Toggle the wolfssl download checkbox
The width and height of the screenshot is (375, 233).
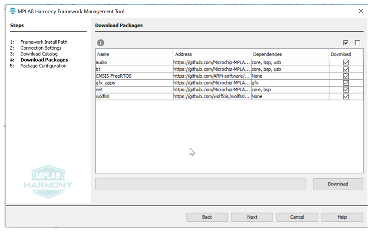(346, 96)
